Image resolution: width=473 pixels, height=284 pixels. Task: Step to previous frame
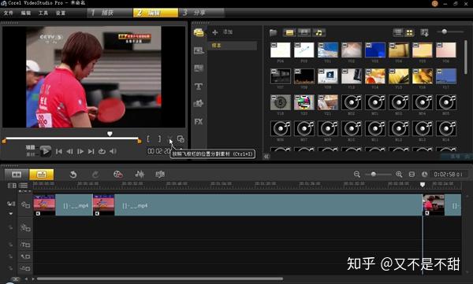tap(69, 151)
